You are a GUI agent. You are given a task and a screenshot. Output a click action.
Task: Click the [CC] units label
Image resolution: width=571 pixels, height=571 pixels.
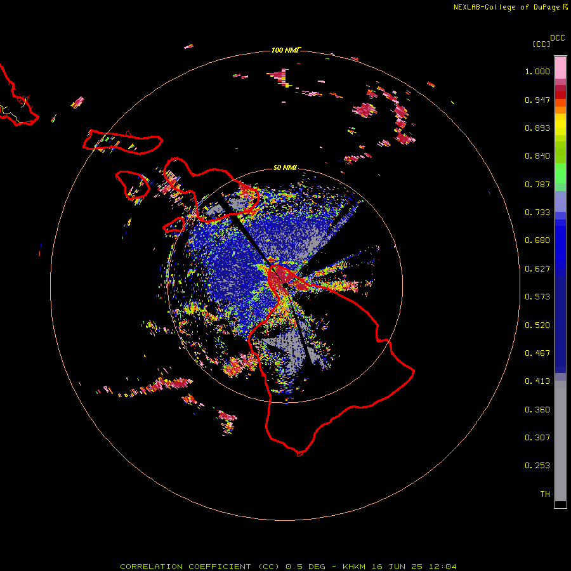tap(542, 44)
